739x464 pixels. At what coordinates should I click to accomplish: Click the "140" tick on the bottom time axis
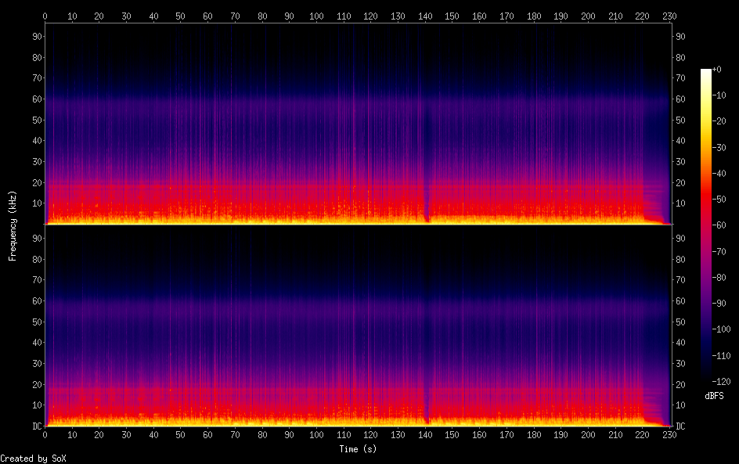pyautogui.click(x=425, y=435)
